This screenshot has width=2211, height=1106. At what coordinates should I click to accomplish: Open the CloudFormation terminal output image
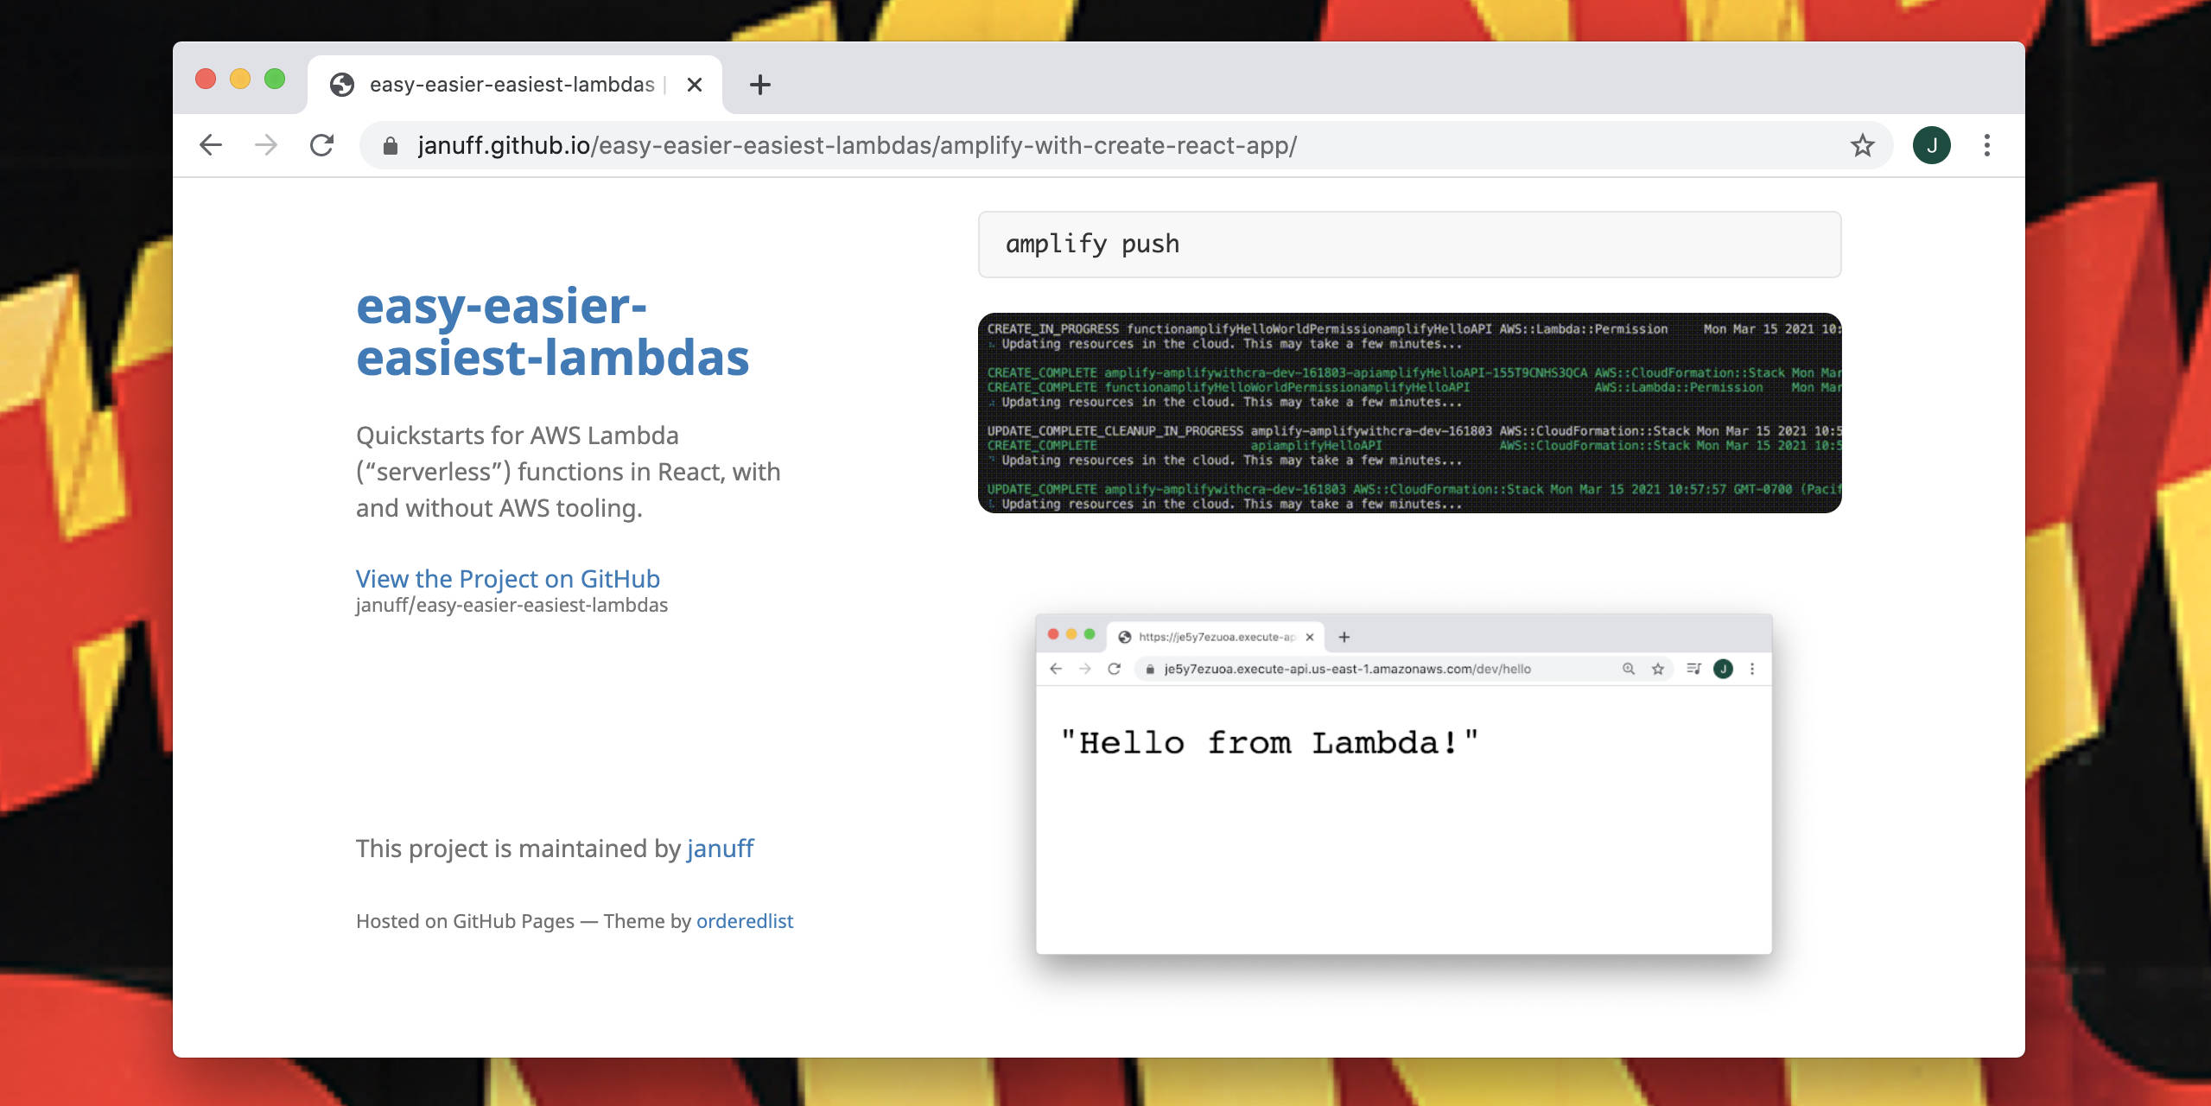click(x=1409, y=413)
